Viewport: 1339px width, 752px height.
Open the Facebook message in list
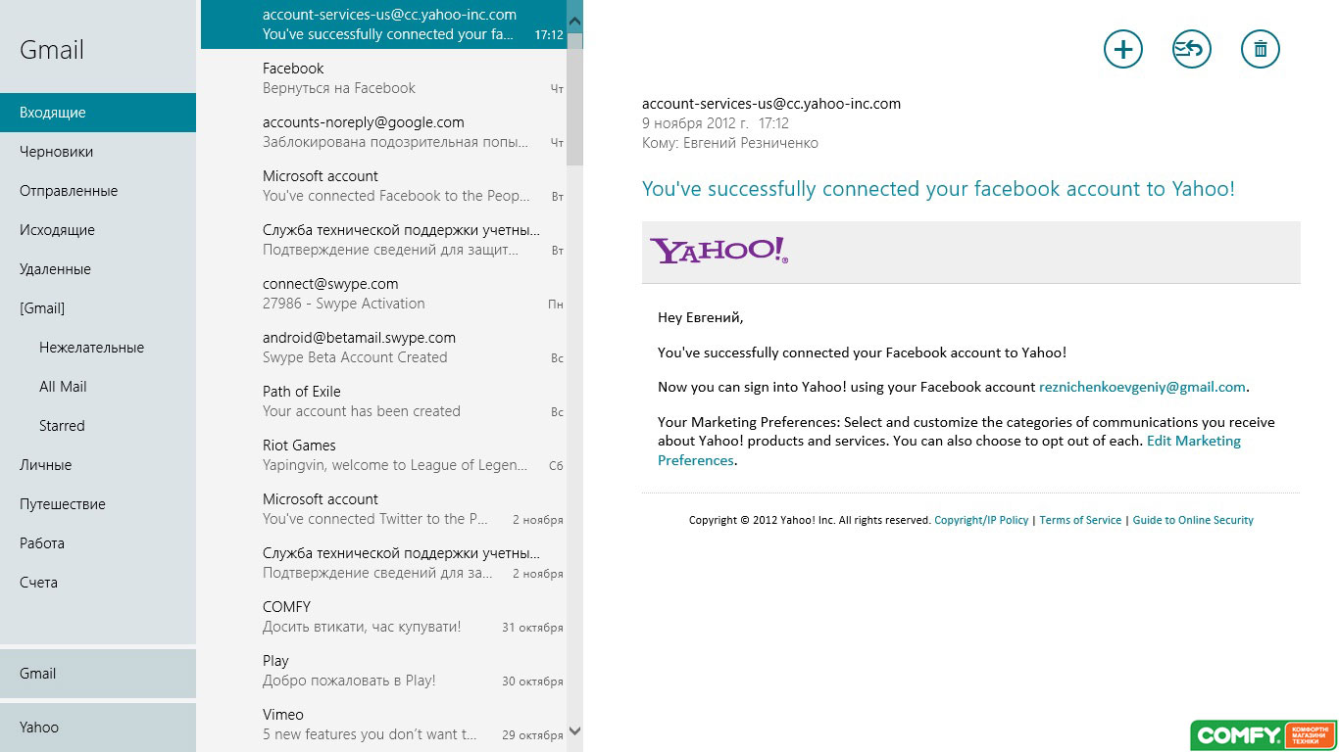tap(384, 78)
